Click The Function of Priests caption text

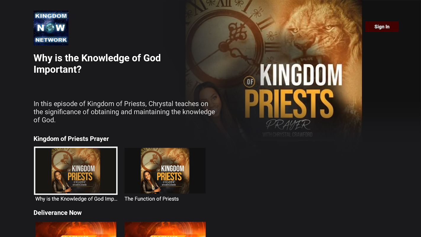tap(152, 199)
